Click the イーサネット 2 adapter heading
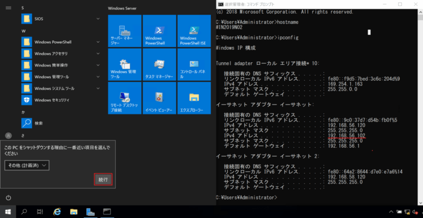Viewport: 423px width, 218px height. click(x=268, y=156)
